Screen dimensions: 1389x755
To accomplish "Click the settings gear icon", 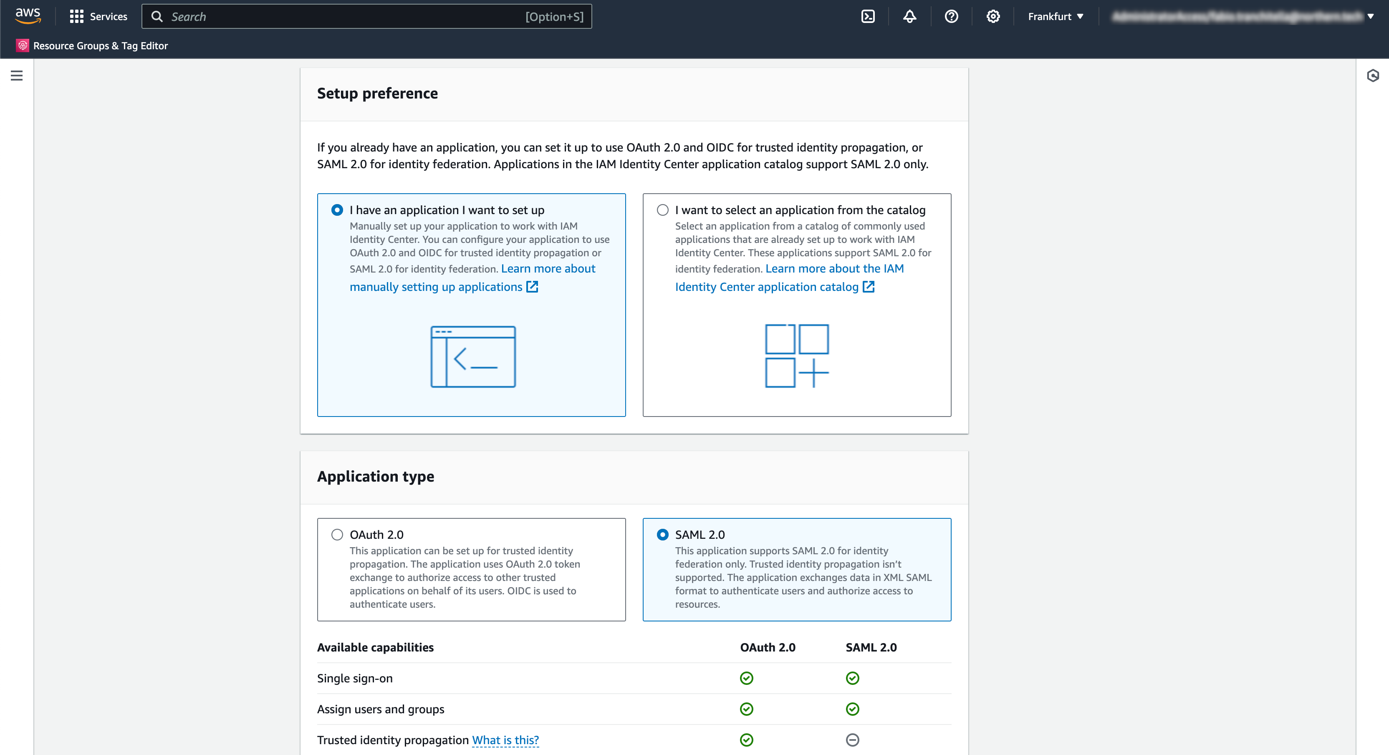I will [x=993, y=16].
